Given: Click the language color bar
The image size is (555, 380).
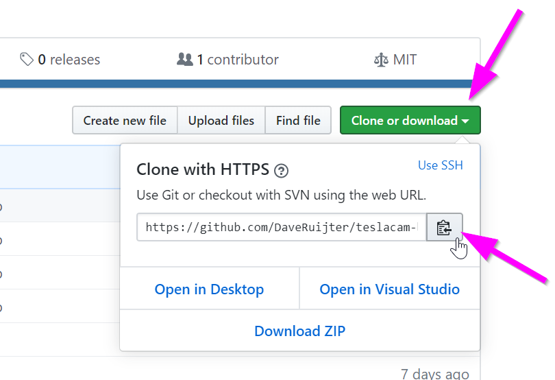Looking at the screenshot, I should click(236, 84).
